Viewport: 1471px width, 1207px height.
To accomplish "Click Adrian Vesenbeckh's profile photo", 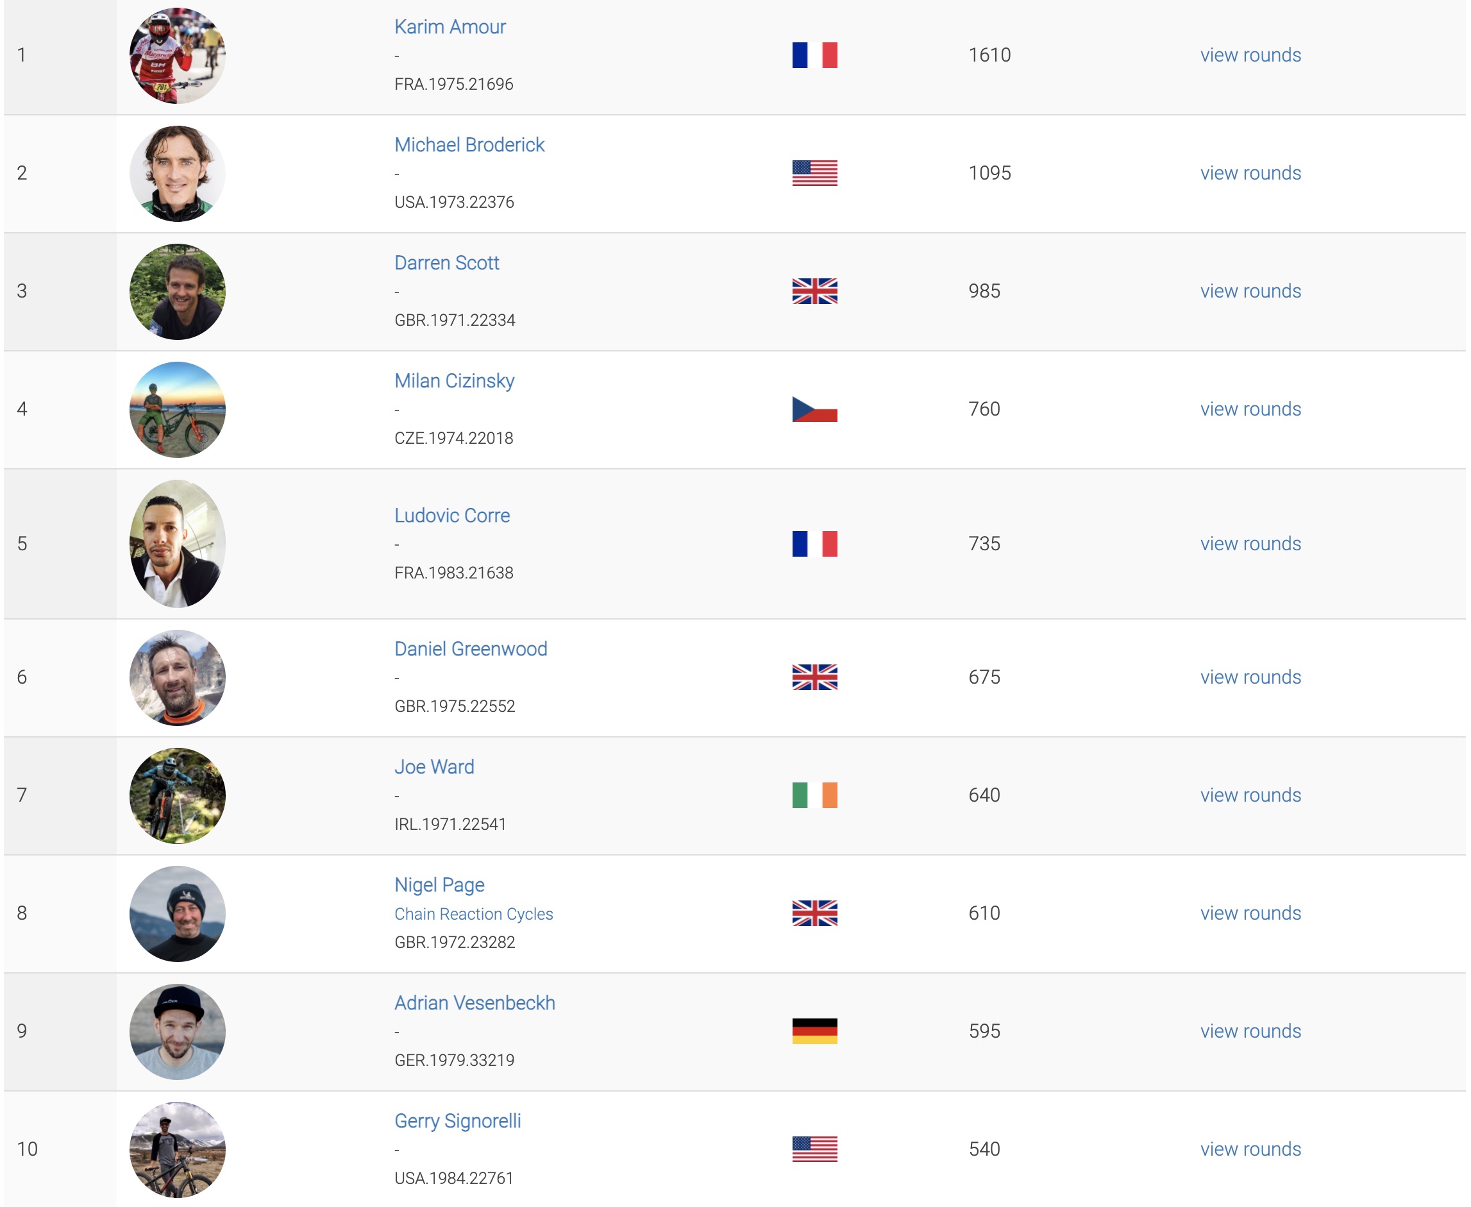I will [177, 1032].
